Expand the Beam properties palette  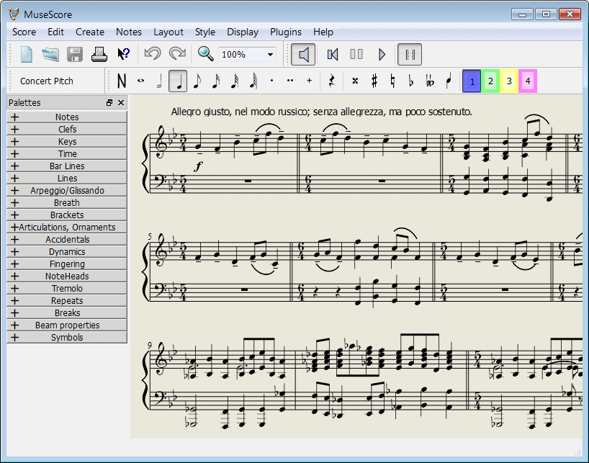point(67,325)
